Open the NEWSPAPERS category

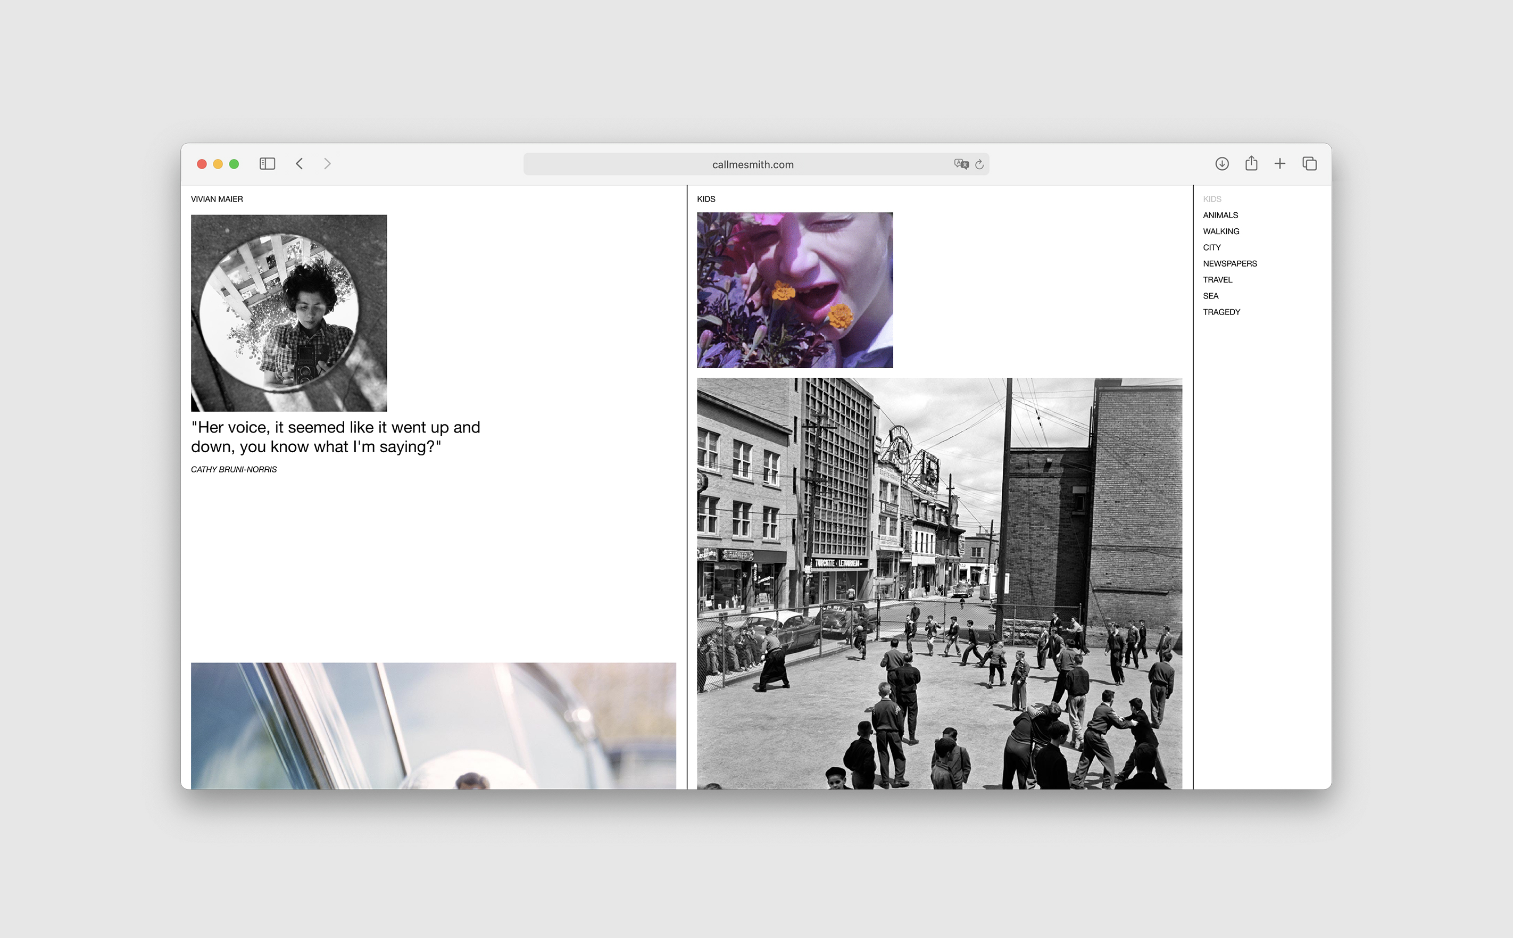tap(1229, 264)
